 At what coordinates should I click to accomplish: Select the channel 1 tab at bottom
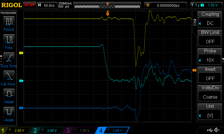coord(15,130)
